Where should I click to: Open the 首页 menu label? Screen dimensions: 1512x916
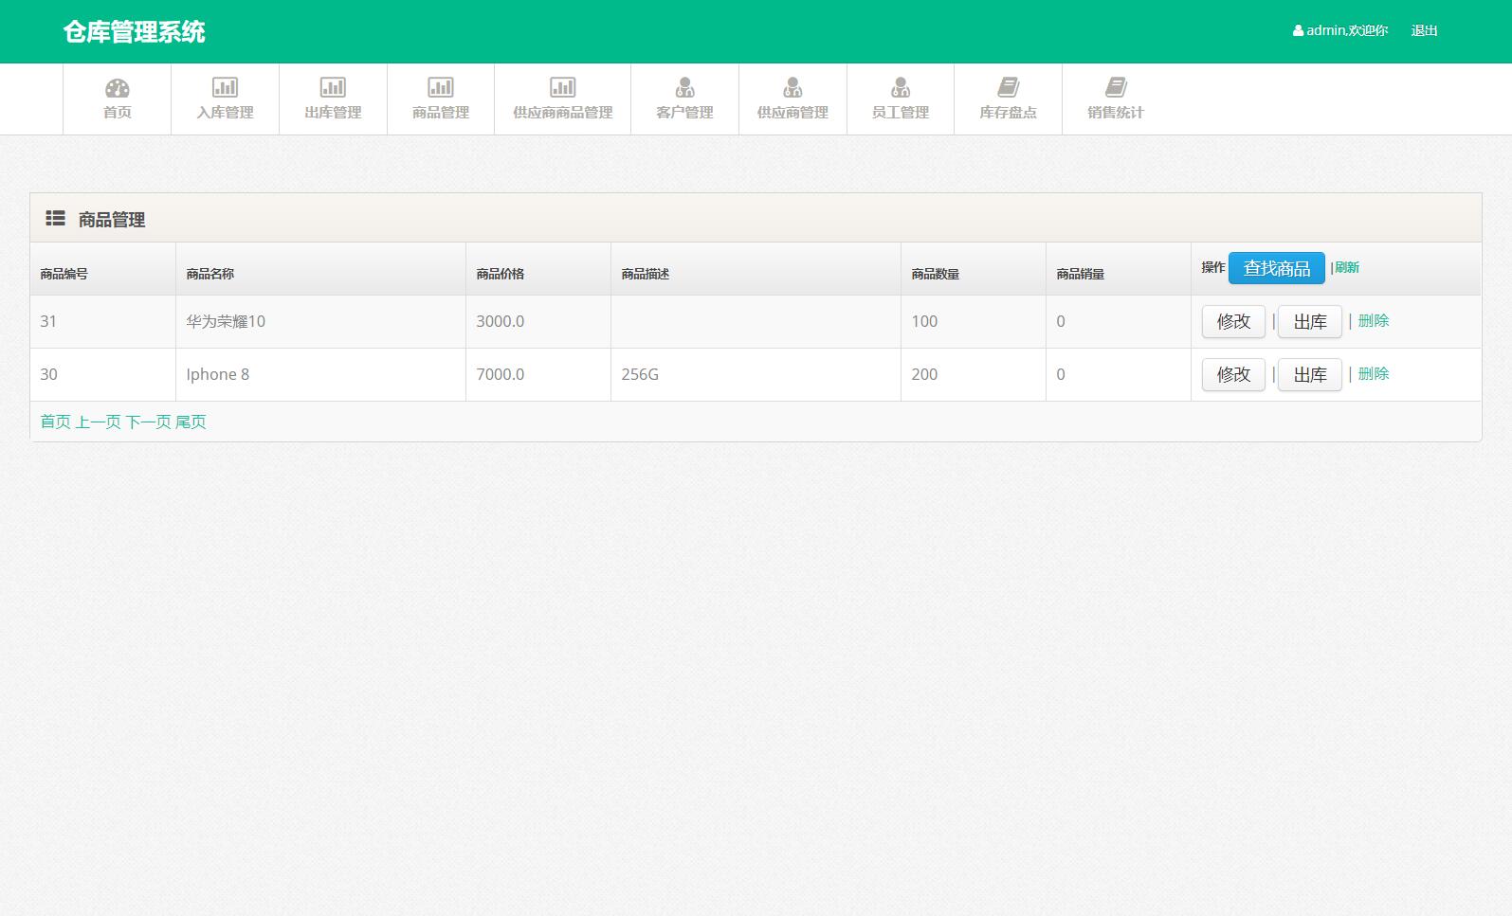click(x=117, y=112)
